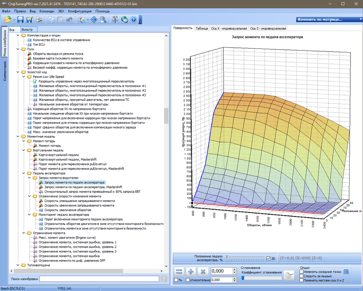Open the Команды menu
The width and height of the screenshot is (363, 291).
46,11
